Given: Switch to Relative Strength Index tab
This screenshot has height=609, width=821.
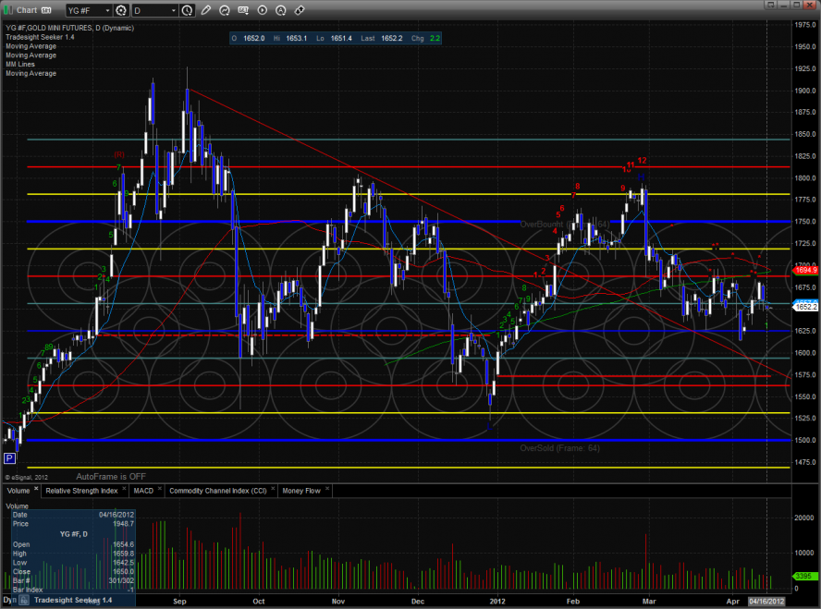Looking at the screenshot, I should coord(82,491).
